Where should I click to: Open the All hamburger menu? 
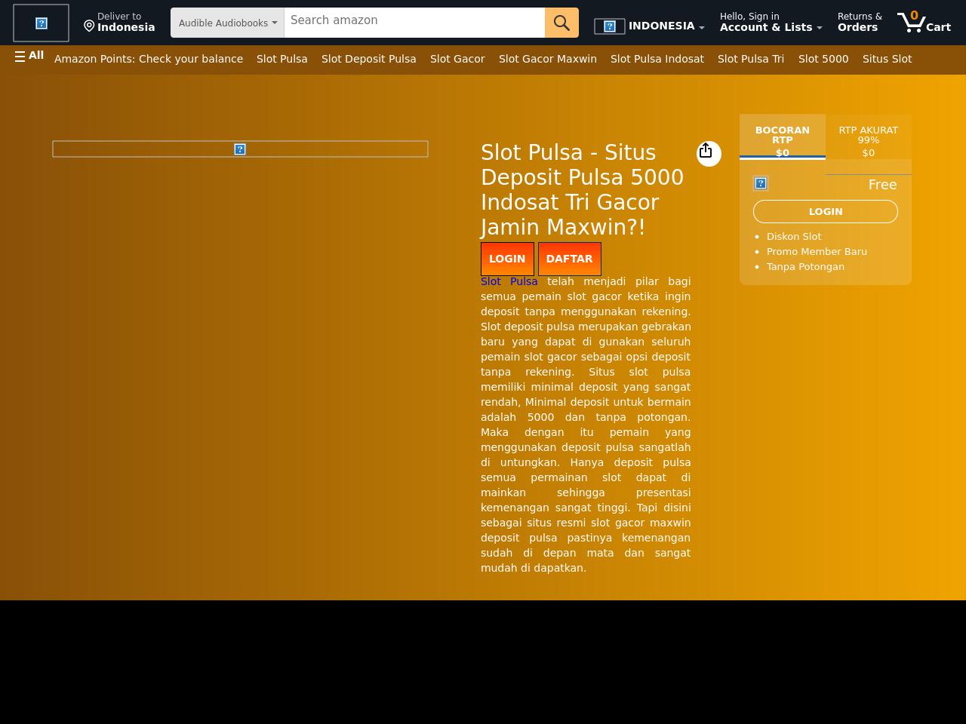pyautogui.click(x=29, y=56)
